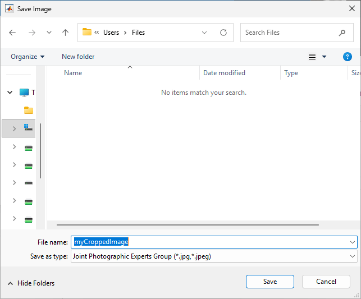Click the search magnifier icon
The height and width of the screenshot is (299, 361).
[x=342, y=33]
